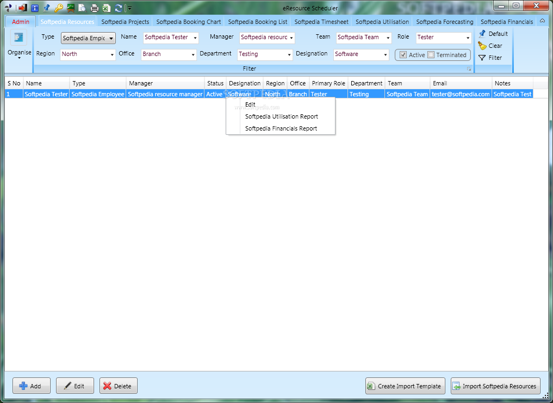The image size is (553, 403).
Task: Open the Office dropdown showing Branch
Action: point(169,54)
